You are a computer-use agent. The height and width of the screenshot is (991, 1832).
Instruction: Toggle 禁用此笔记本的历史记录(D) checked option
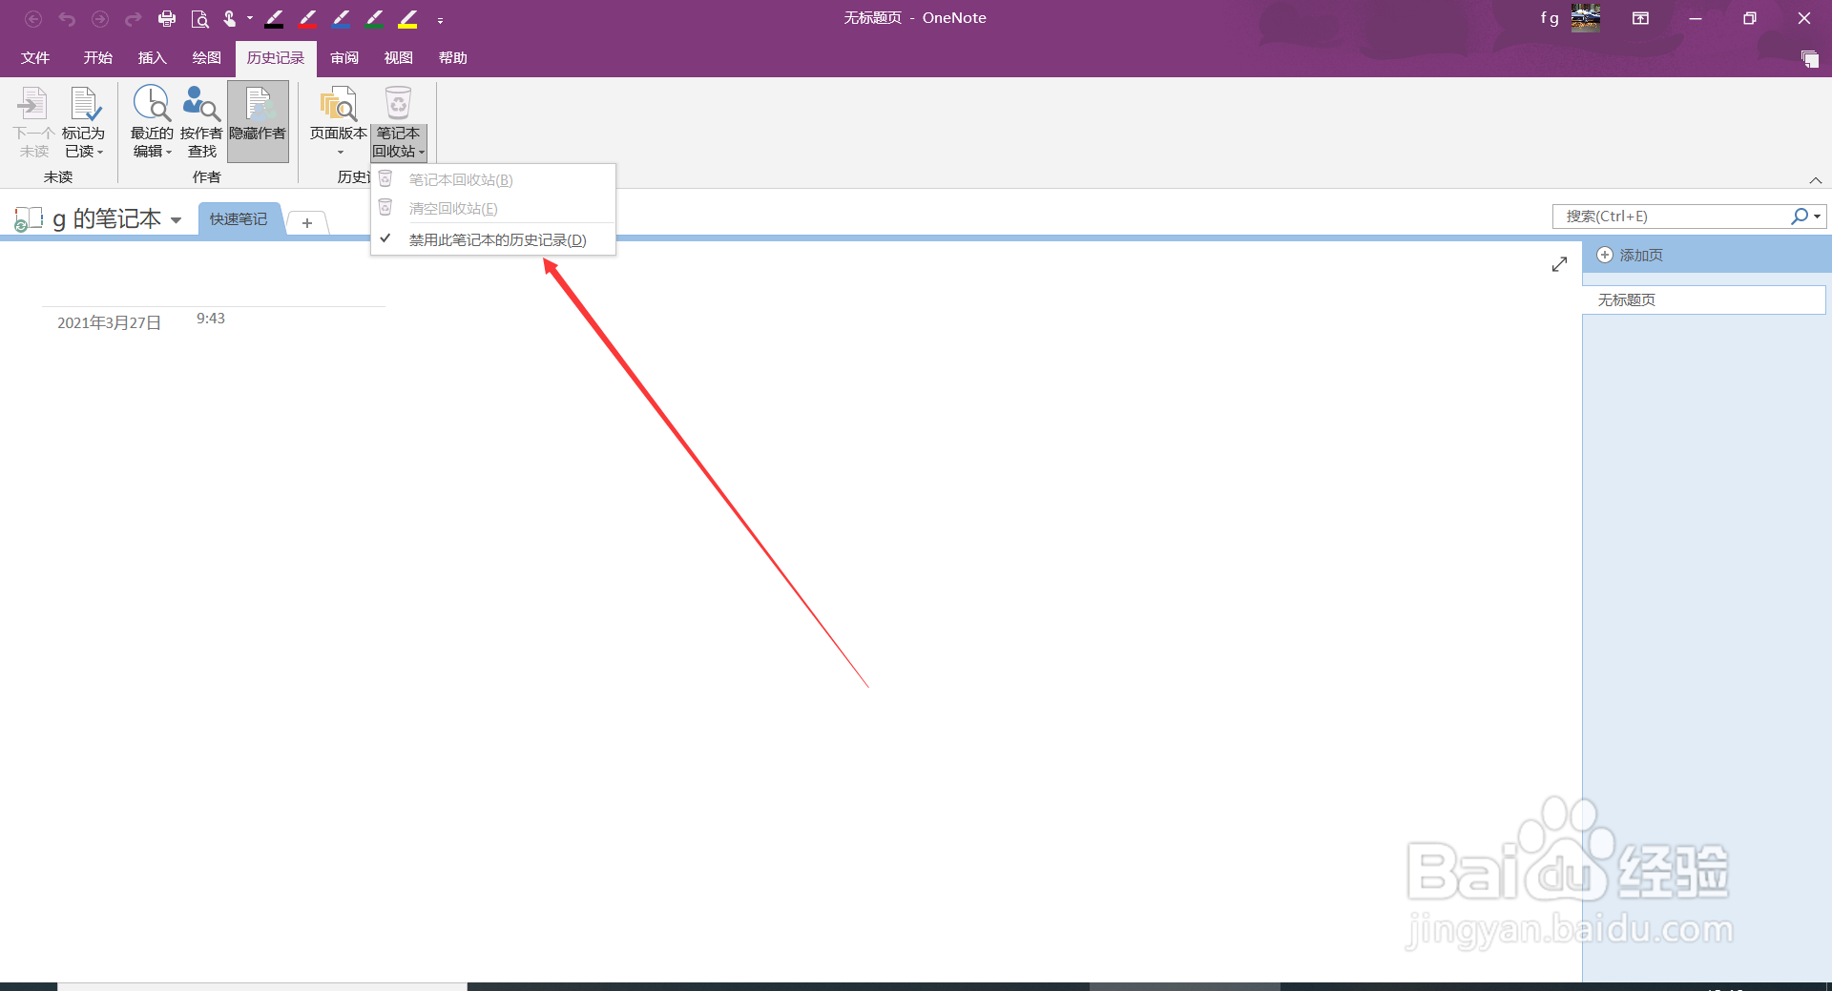(x=493, y=239)
